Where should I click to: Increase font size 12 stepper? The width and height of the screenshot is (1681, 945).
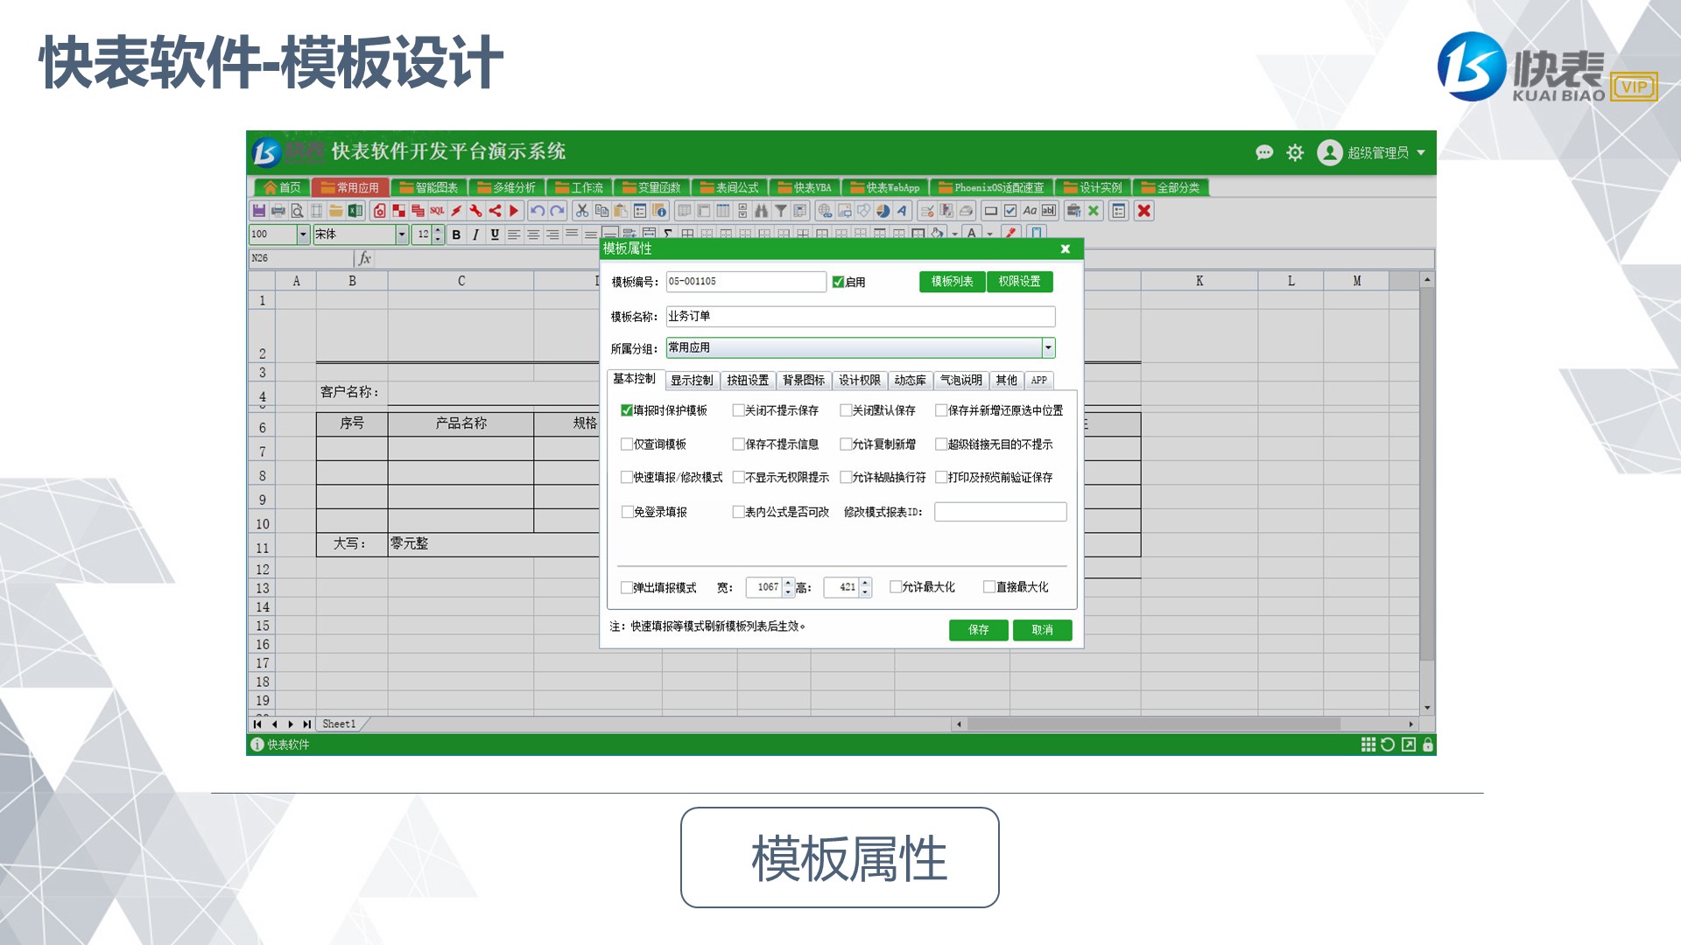point(439,230)
